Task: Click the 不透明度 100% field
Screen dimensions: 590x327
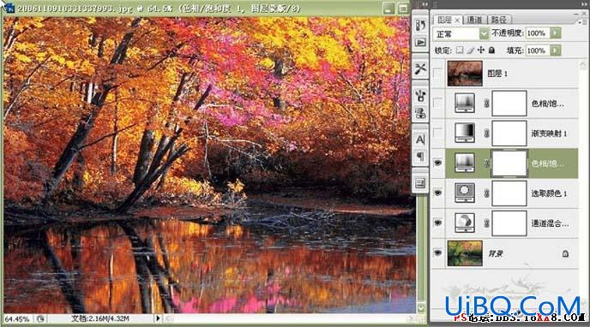Action: 538,33
